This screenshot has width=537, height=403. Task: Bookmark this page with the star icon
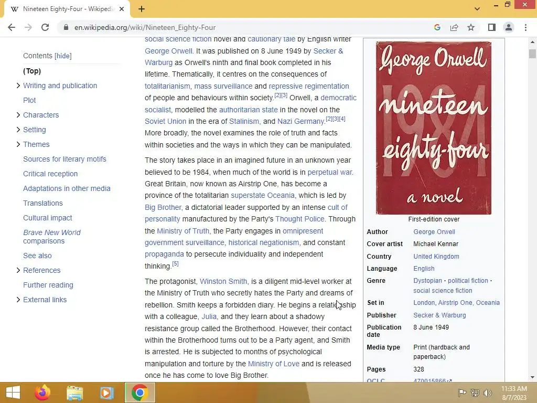coord(471,27)
